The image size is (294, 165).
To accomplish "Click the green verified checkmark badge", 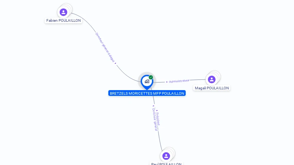I will click(x=151, y=77).
